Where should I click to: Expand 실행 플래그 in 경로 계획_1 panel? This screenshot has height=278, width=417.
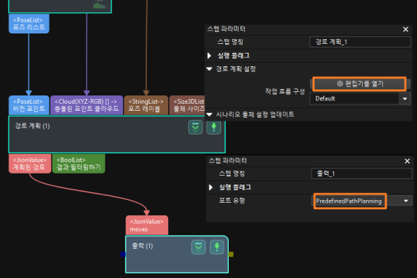coord(209,56)
